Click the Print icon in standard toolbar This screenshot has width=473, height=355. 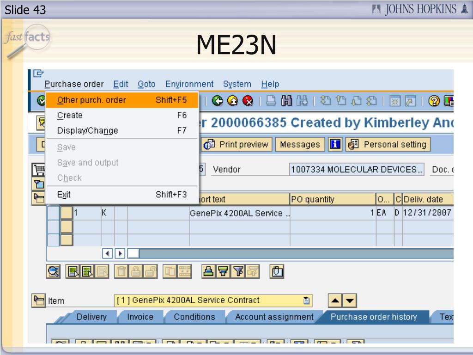272,100
